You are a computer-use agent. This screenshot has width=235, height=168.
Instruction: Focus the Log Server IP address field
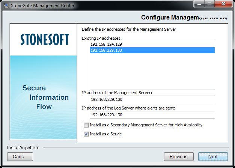click(152, 115)
